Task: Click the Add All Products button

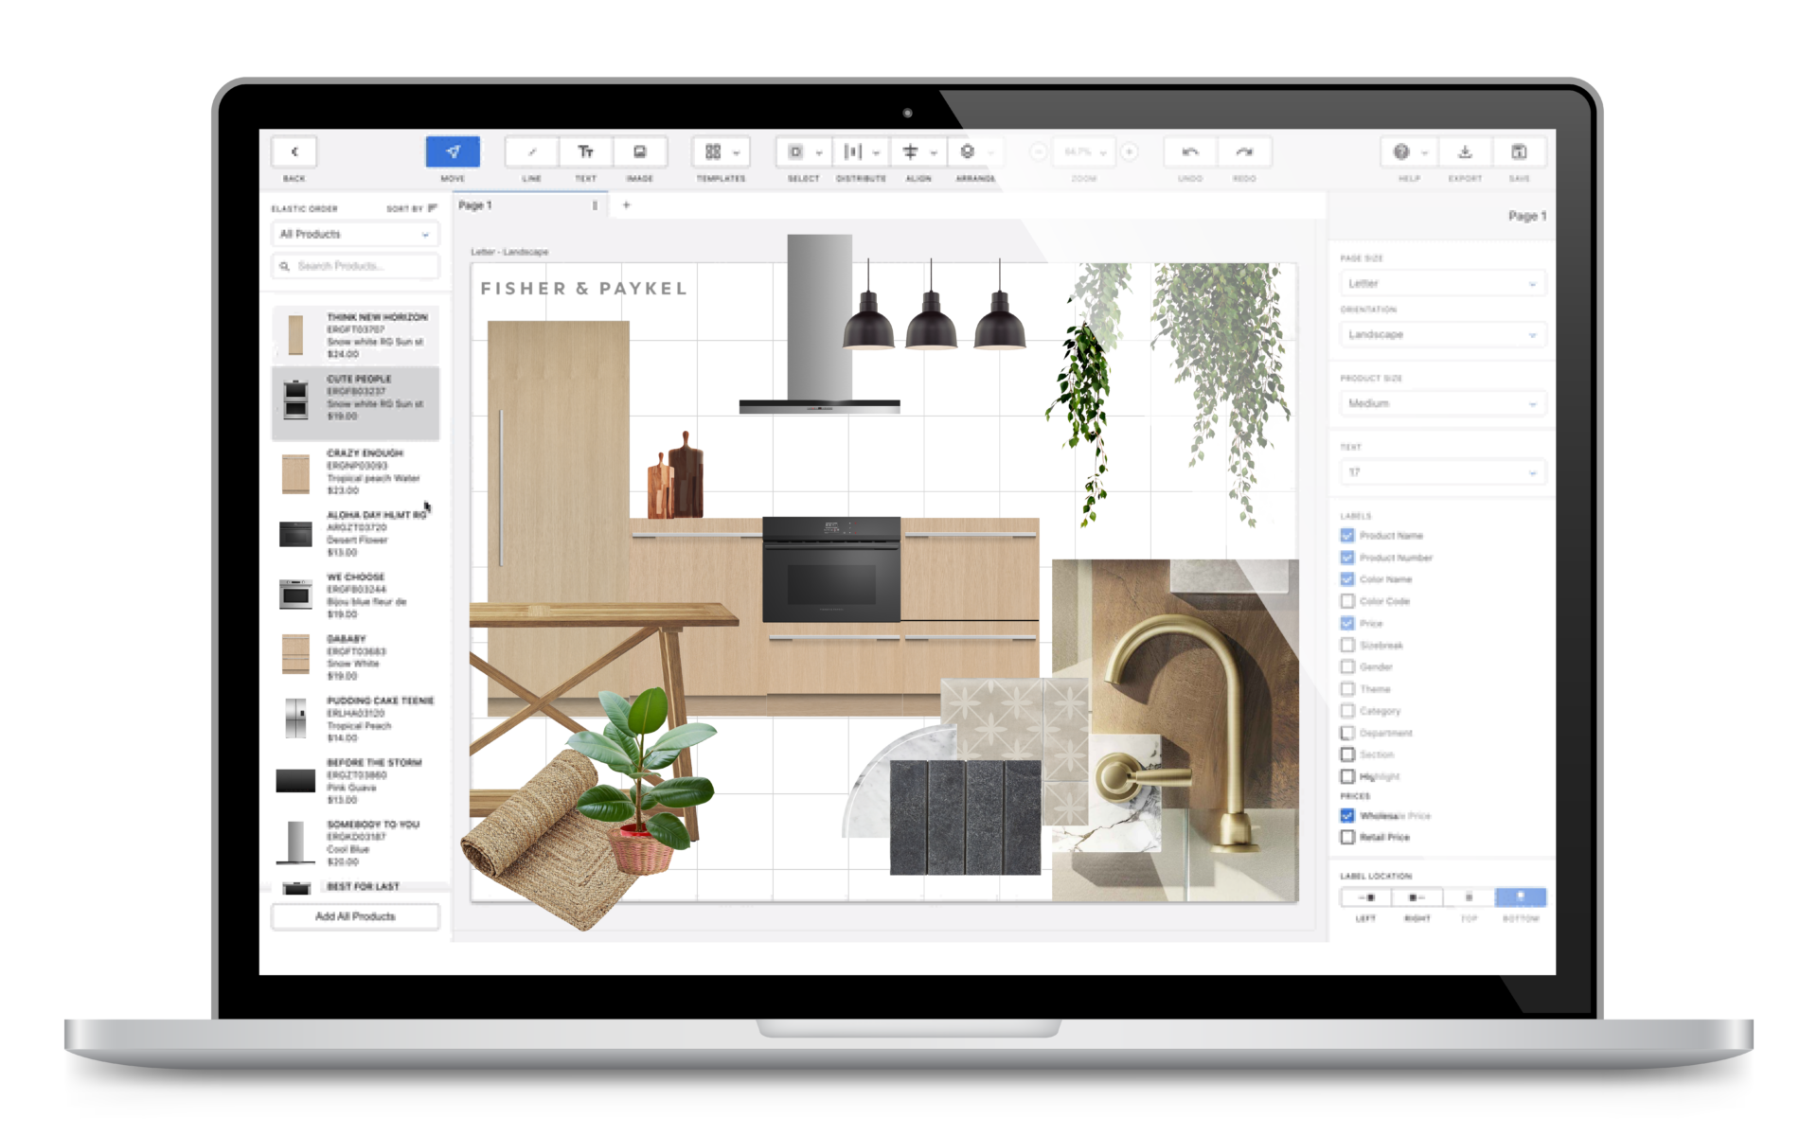Action: coord(355,916)
